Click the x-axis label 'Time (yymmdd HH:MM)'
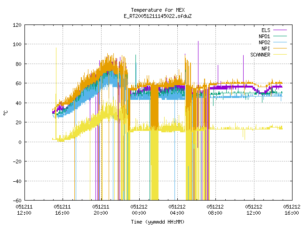Image resolution: width=301 pixels, height=226 pixels. tap(158, 222)
